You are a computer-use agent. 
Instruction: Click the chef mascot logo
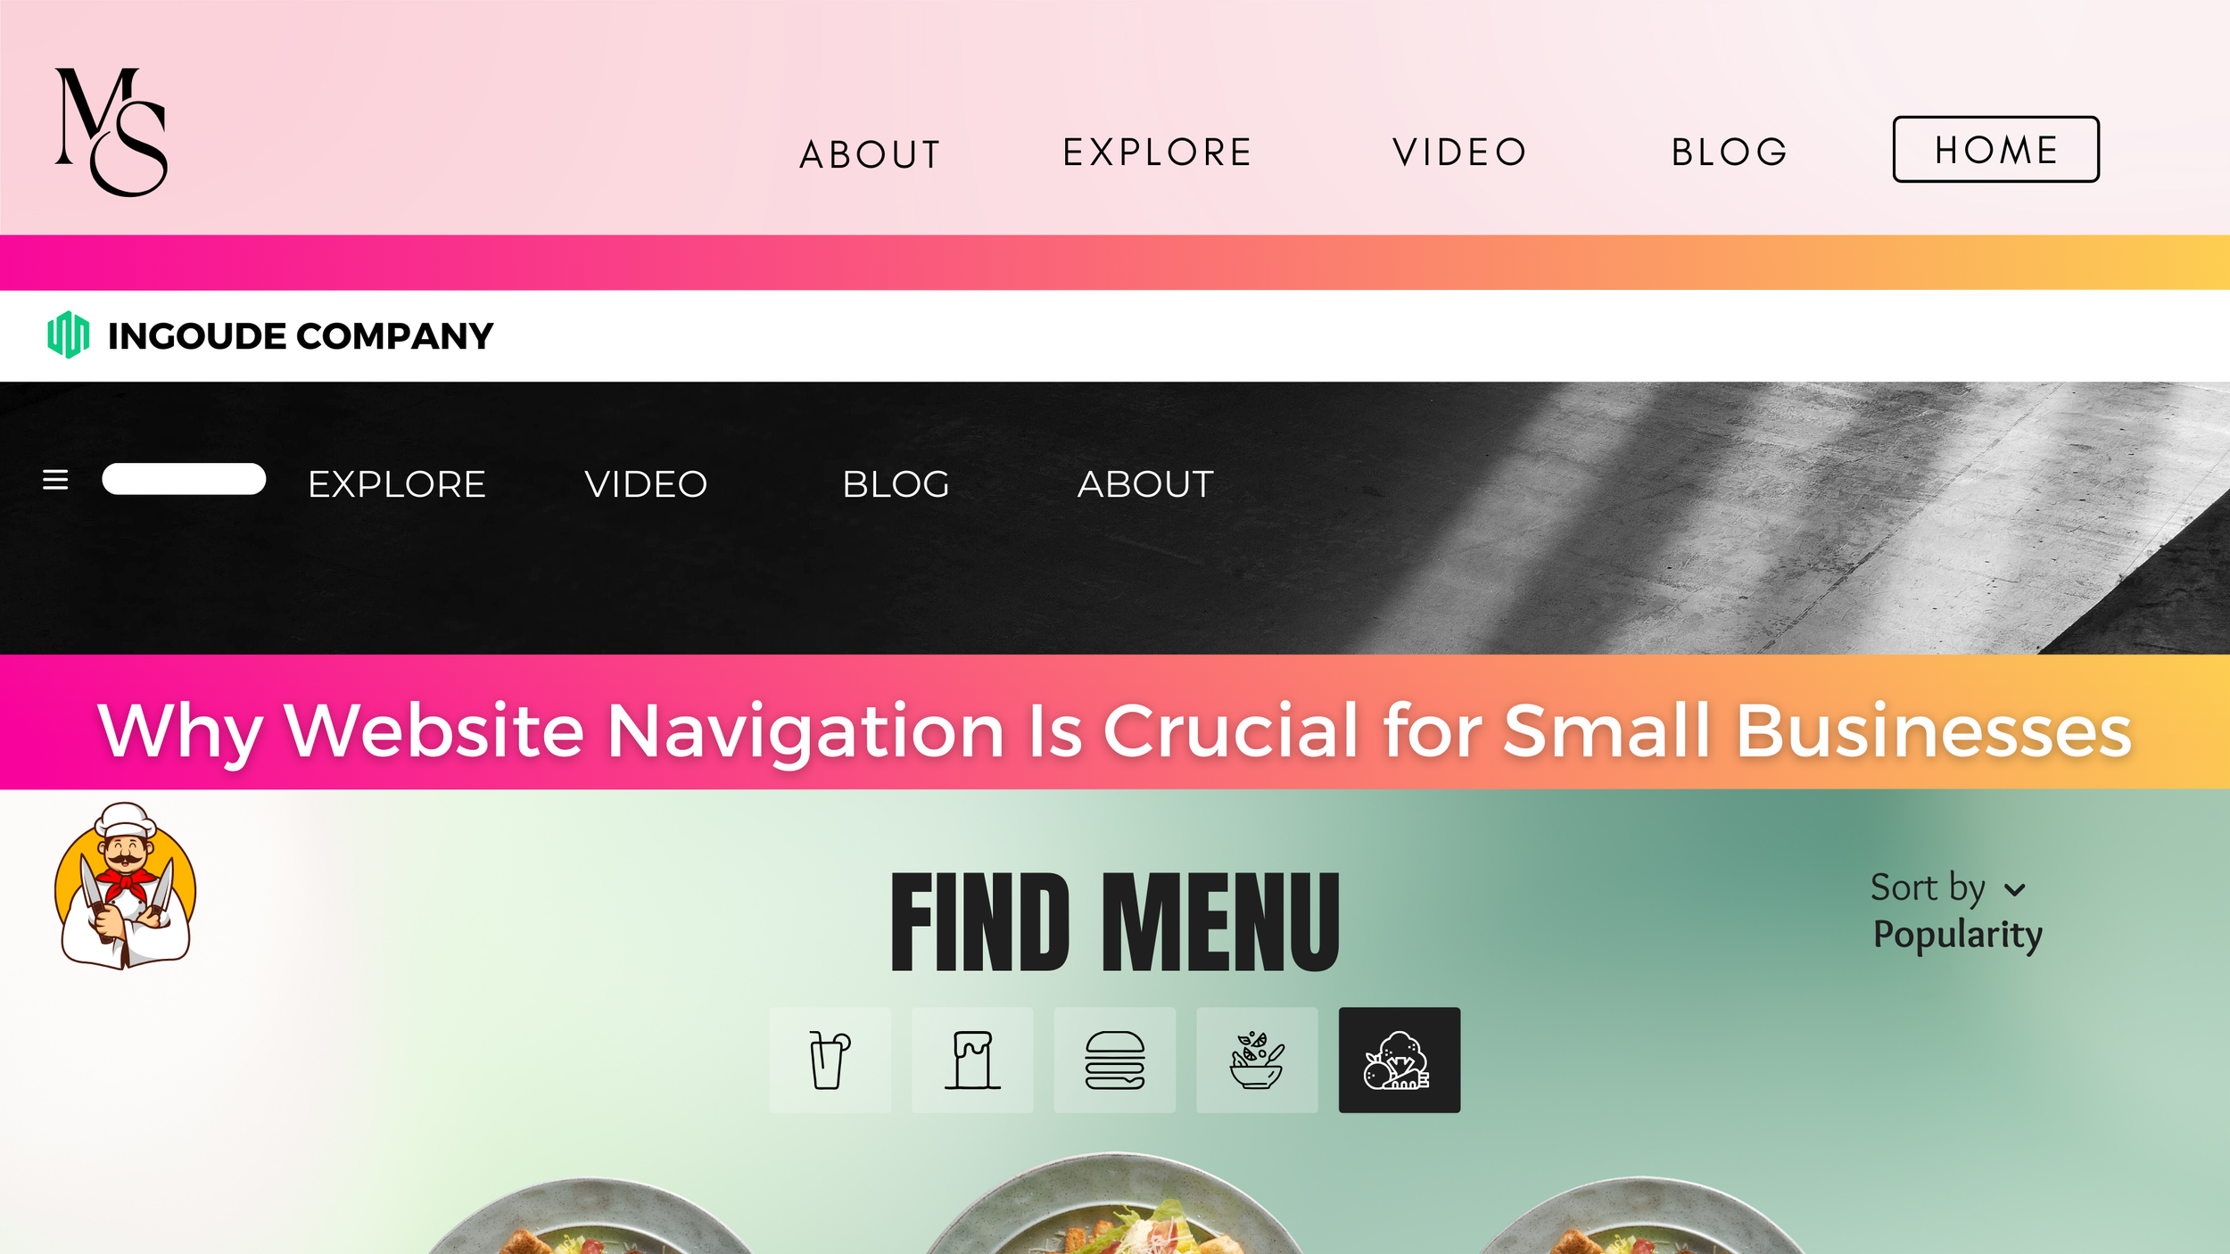tap(125, 886)
